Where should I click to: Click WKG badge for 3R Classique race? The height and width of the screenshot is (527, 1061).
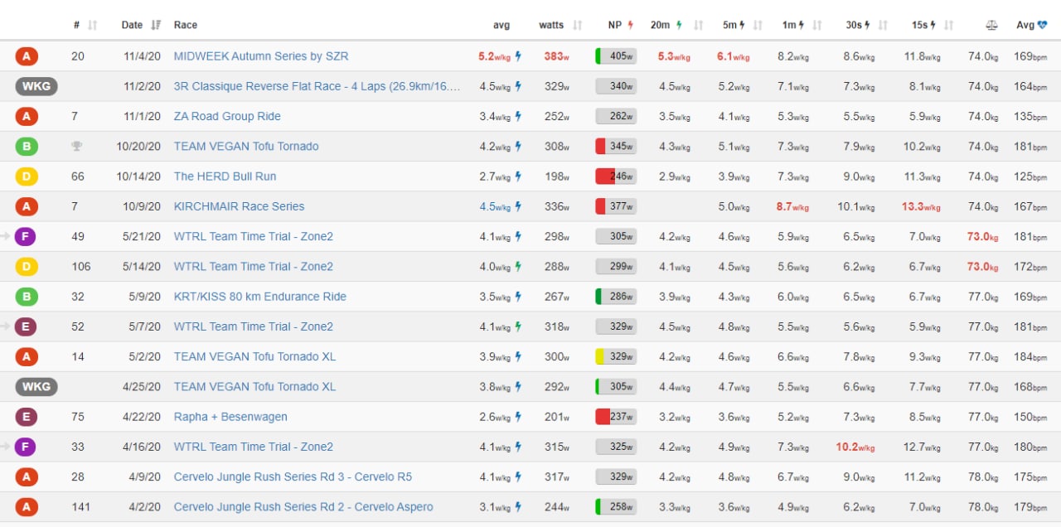point(36,86)
